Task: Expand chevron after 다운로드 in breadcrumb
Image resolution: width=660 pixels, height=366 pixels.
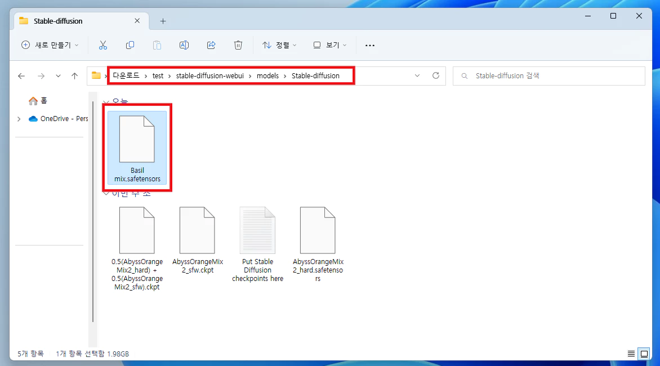Action: coord(146,76)
